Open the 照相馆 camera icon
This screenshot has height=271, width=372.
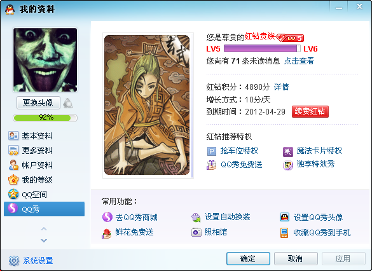click(x=196, y=232)
